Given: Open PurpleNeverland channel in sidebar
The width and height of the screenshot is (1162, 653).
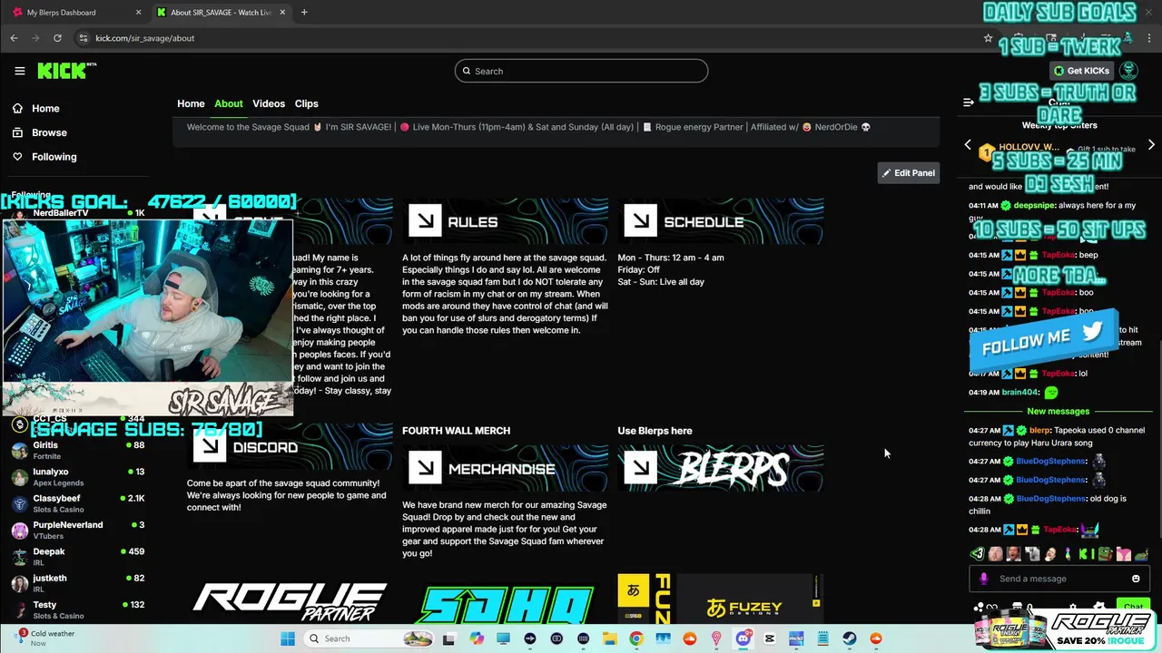Looking at the screenshot, I should tap(77, 531).
